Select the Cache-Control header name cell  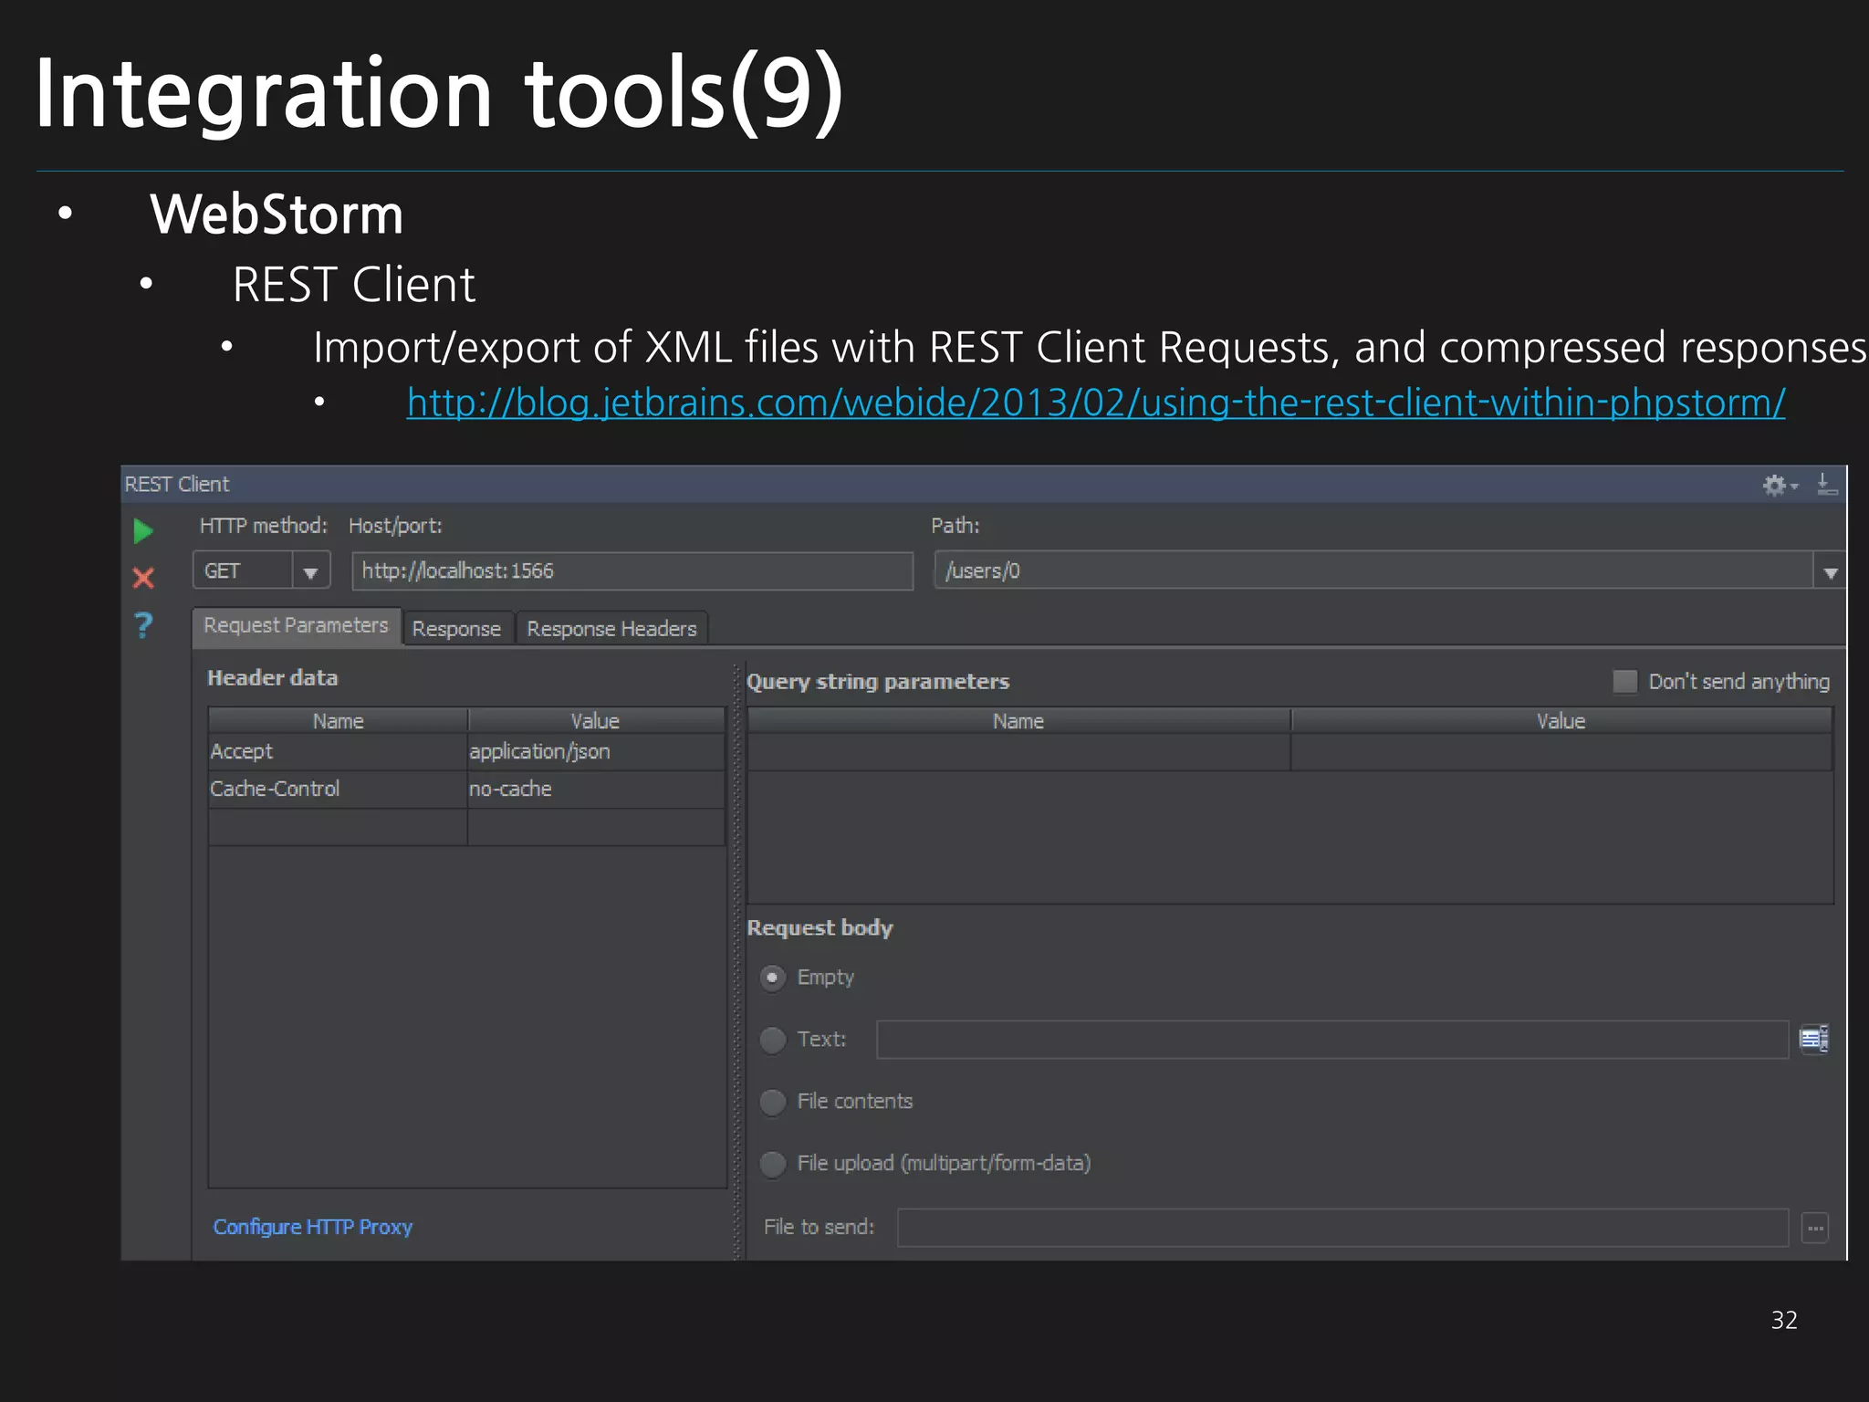coord(338,790)
